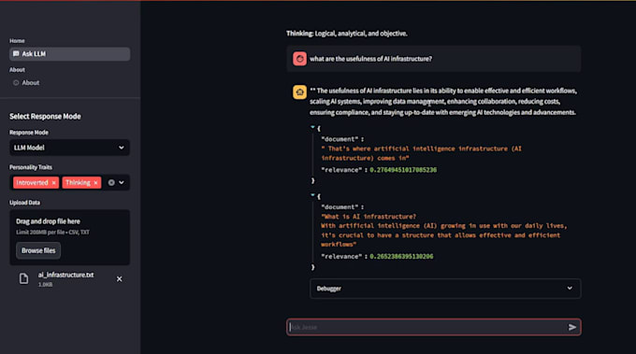636x354 pixels.
Task: Click the Browse files button
Action: (38, 250)
